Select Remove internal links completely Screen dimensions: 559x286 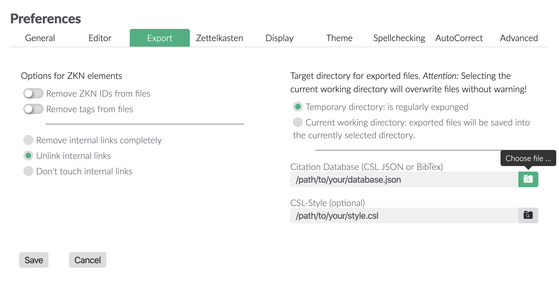28,140
